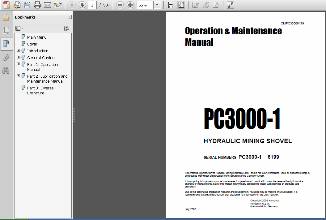The image size is (326, 220).
Task: Select the General Content bookmark label
Action: click(42, 58)
